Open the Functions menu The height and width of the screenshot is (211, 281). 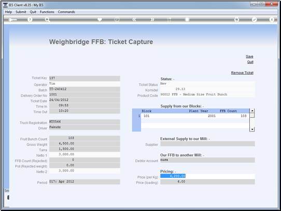[x=47, y=12]
